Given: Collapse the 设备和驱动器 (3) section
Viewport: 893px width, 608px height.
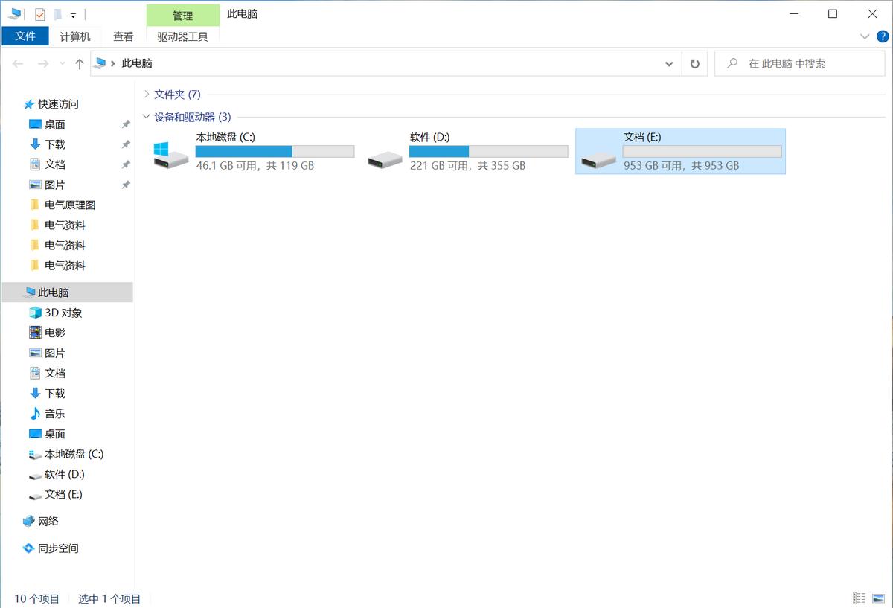Looking at the screenshot, I should [x=146, y=117].
